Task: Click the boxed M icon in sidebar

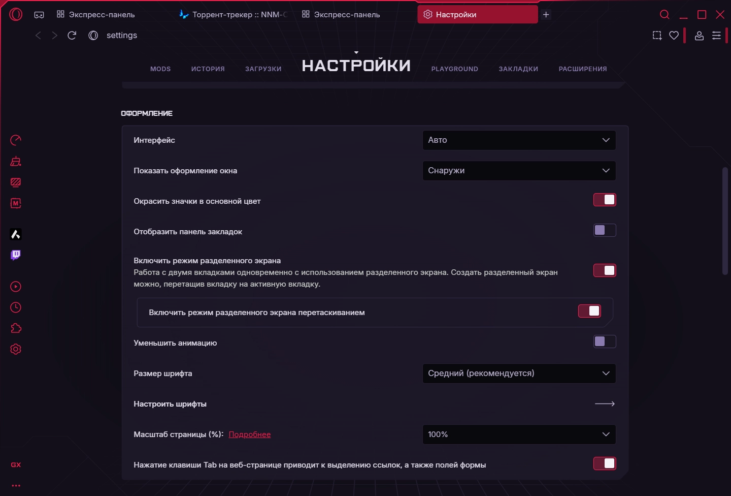Action: [16, 203]
